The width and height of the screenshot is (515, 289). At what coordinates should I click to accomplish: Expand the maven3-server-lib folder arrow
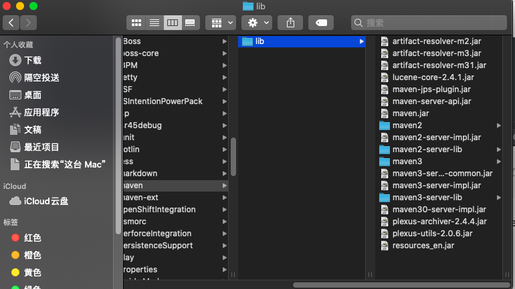498,198
